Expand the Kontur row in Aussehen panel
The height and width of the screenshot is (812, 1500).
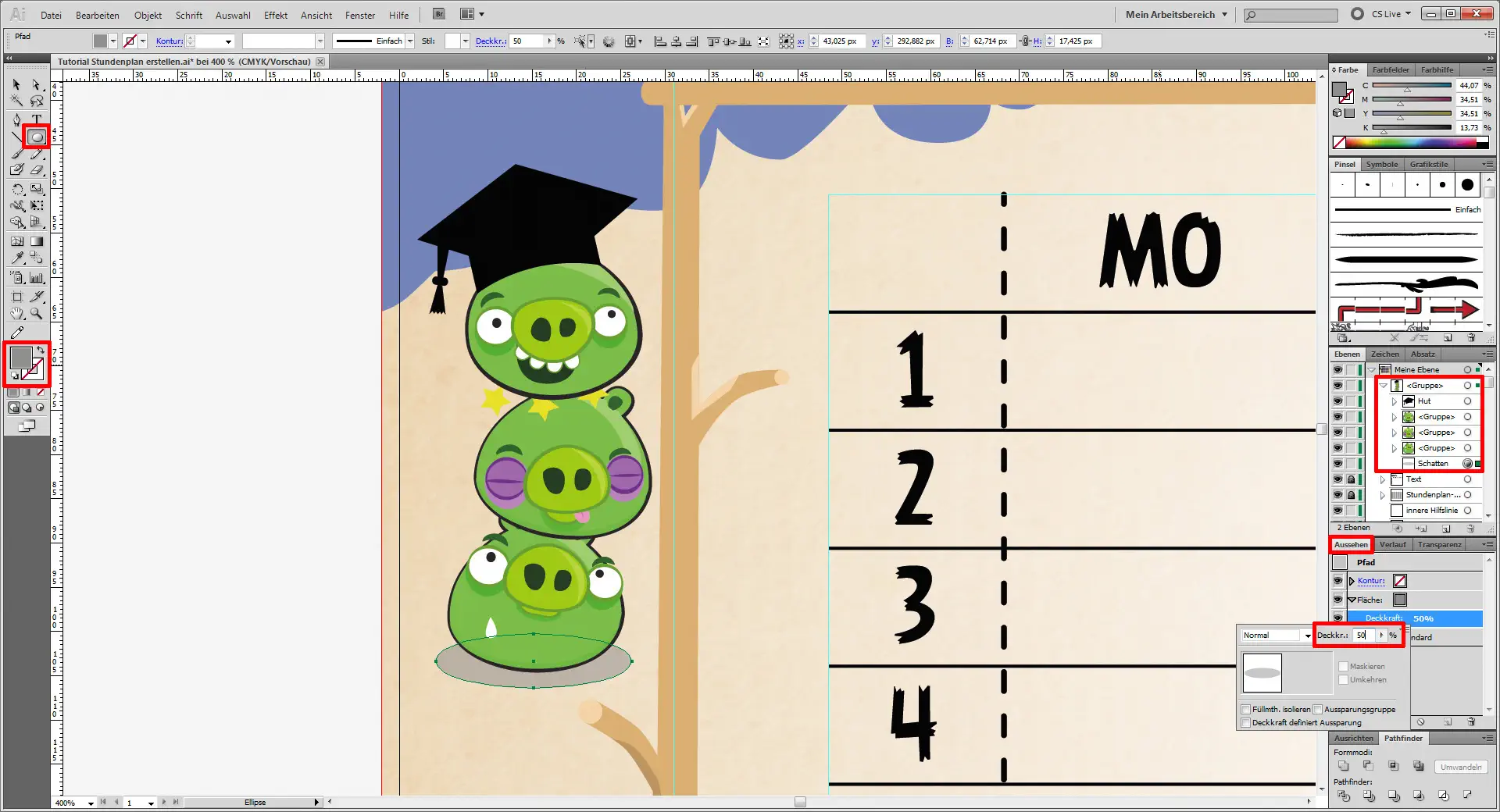coord(1352,581)
